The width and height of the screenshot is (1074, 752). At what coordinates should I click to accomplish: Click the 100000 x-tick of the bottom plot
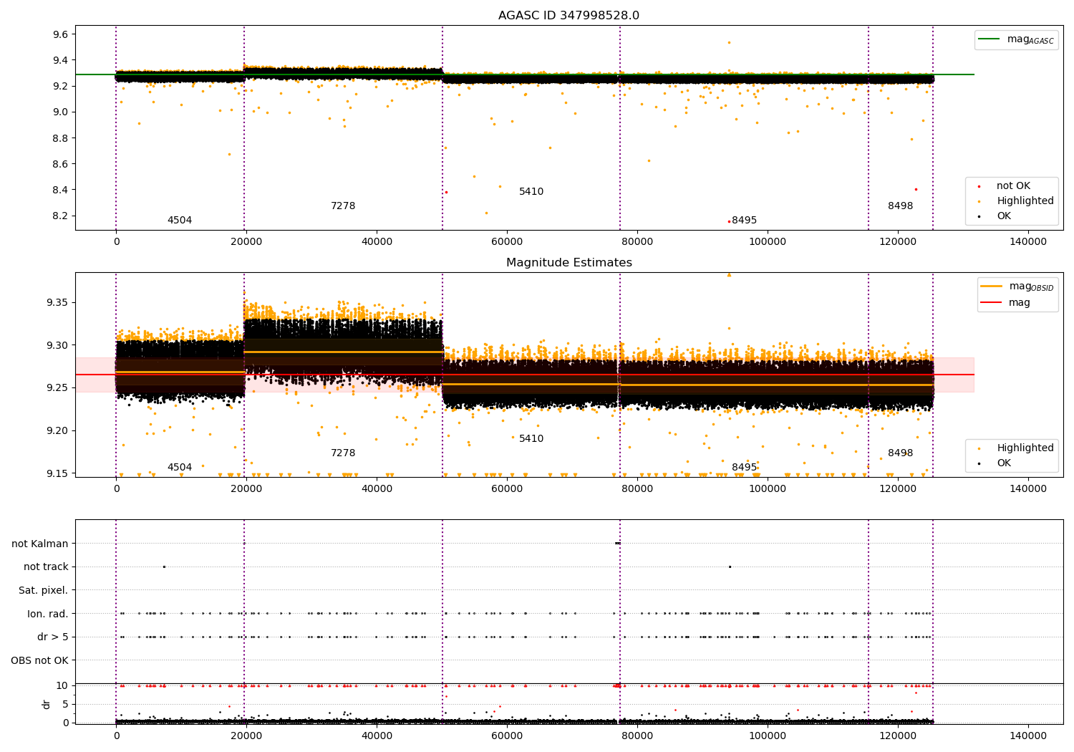coord(768,736)
